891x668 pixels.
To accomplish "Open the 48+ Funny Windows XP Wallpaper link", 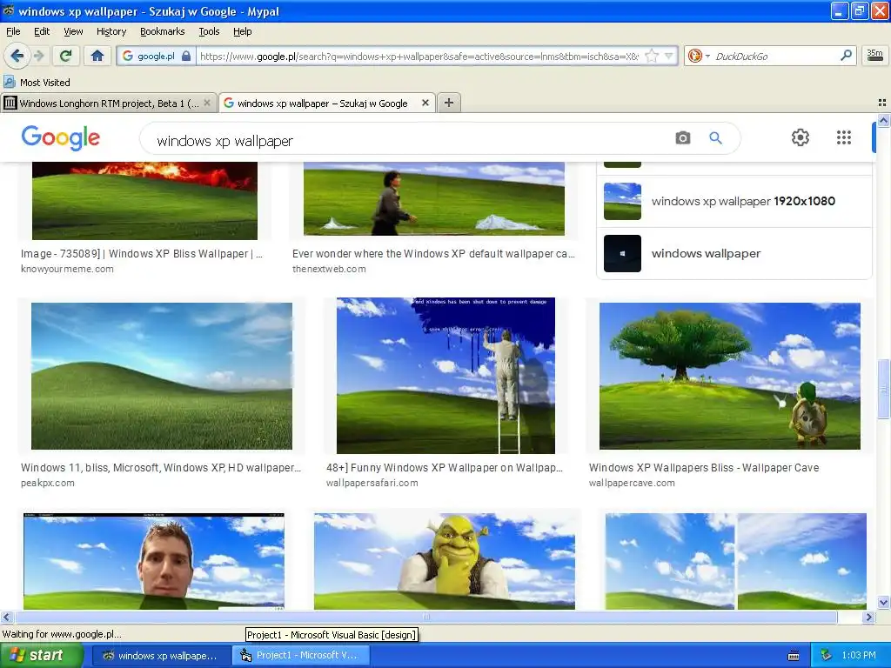I will coord(445,467).
